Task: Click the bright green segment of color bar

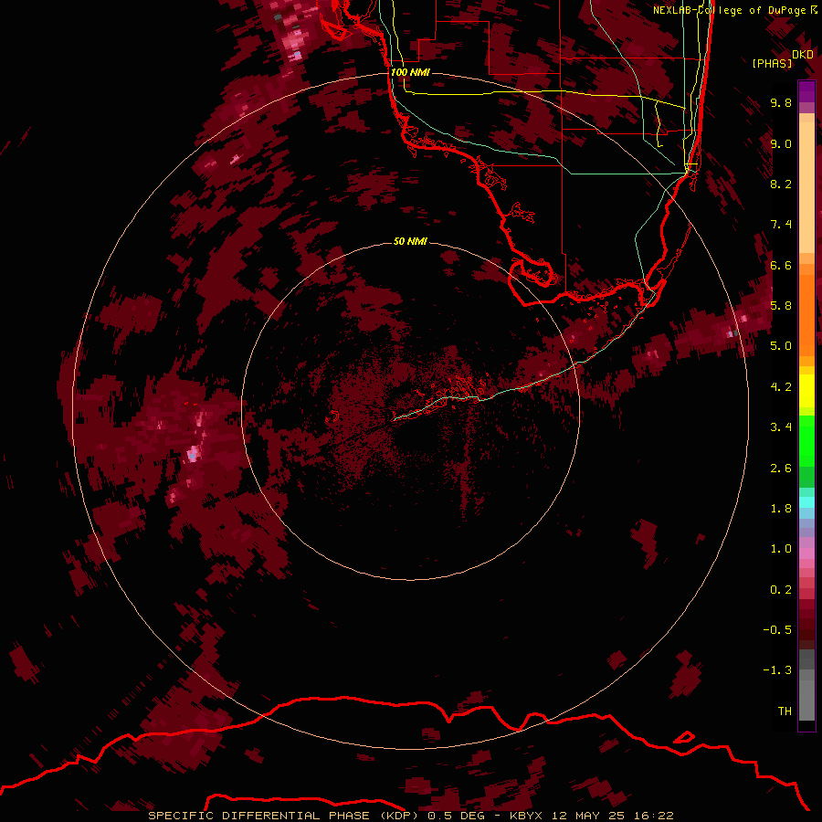Action: click(806, 441)
